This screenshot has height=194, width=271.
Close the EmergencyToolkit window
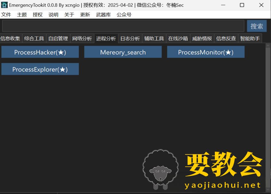click(261, 5)
